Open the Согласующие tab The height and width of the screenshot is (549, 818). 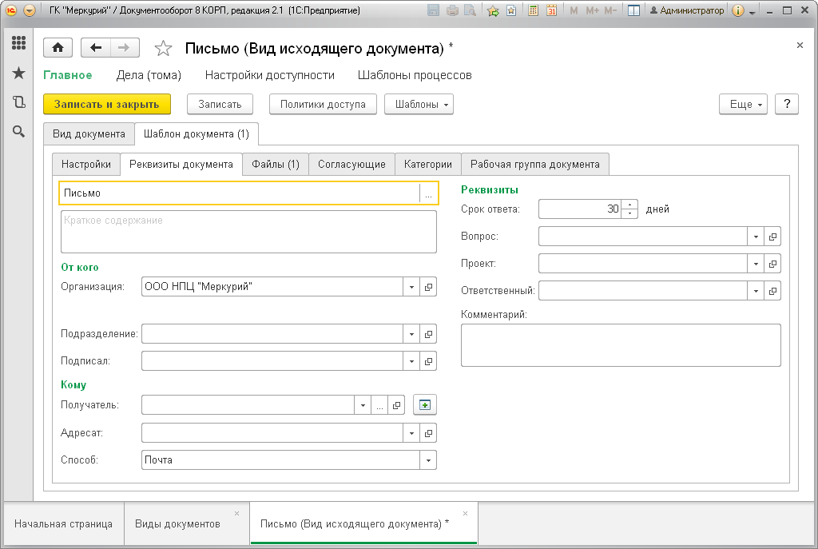[x=351, y=165]
